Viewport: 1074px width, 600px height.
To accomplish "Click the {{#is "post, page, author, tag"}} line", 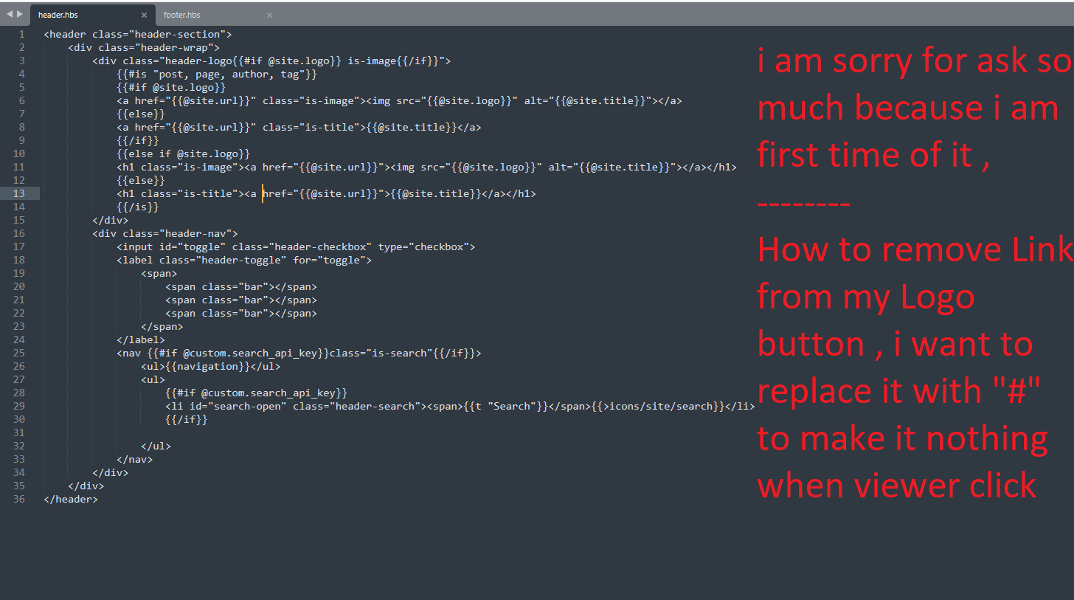I will click(x=217, y=74).
